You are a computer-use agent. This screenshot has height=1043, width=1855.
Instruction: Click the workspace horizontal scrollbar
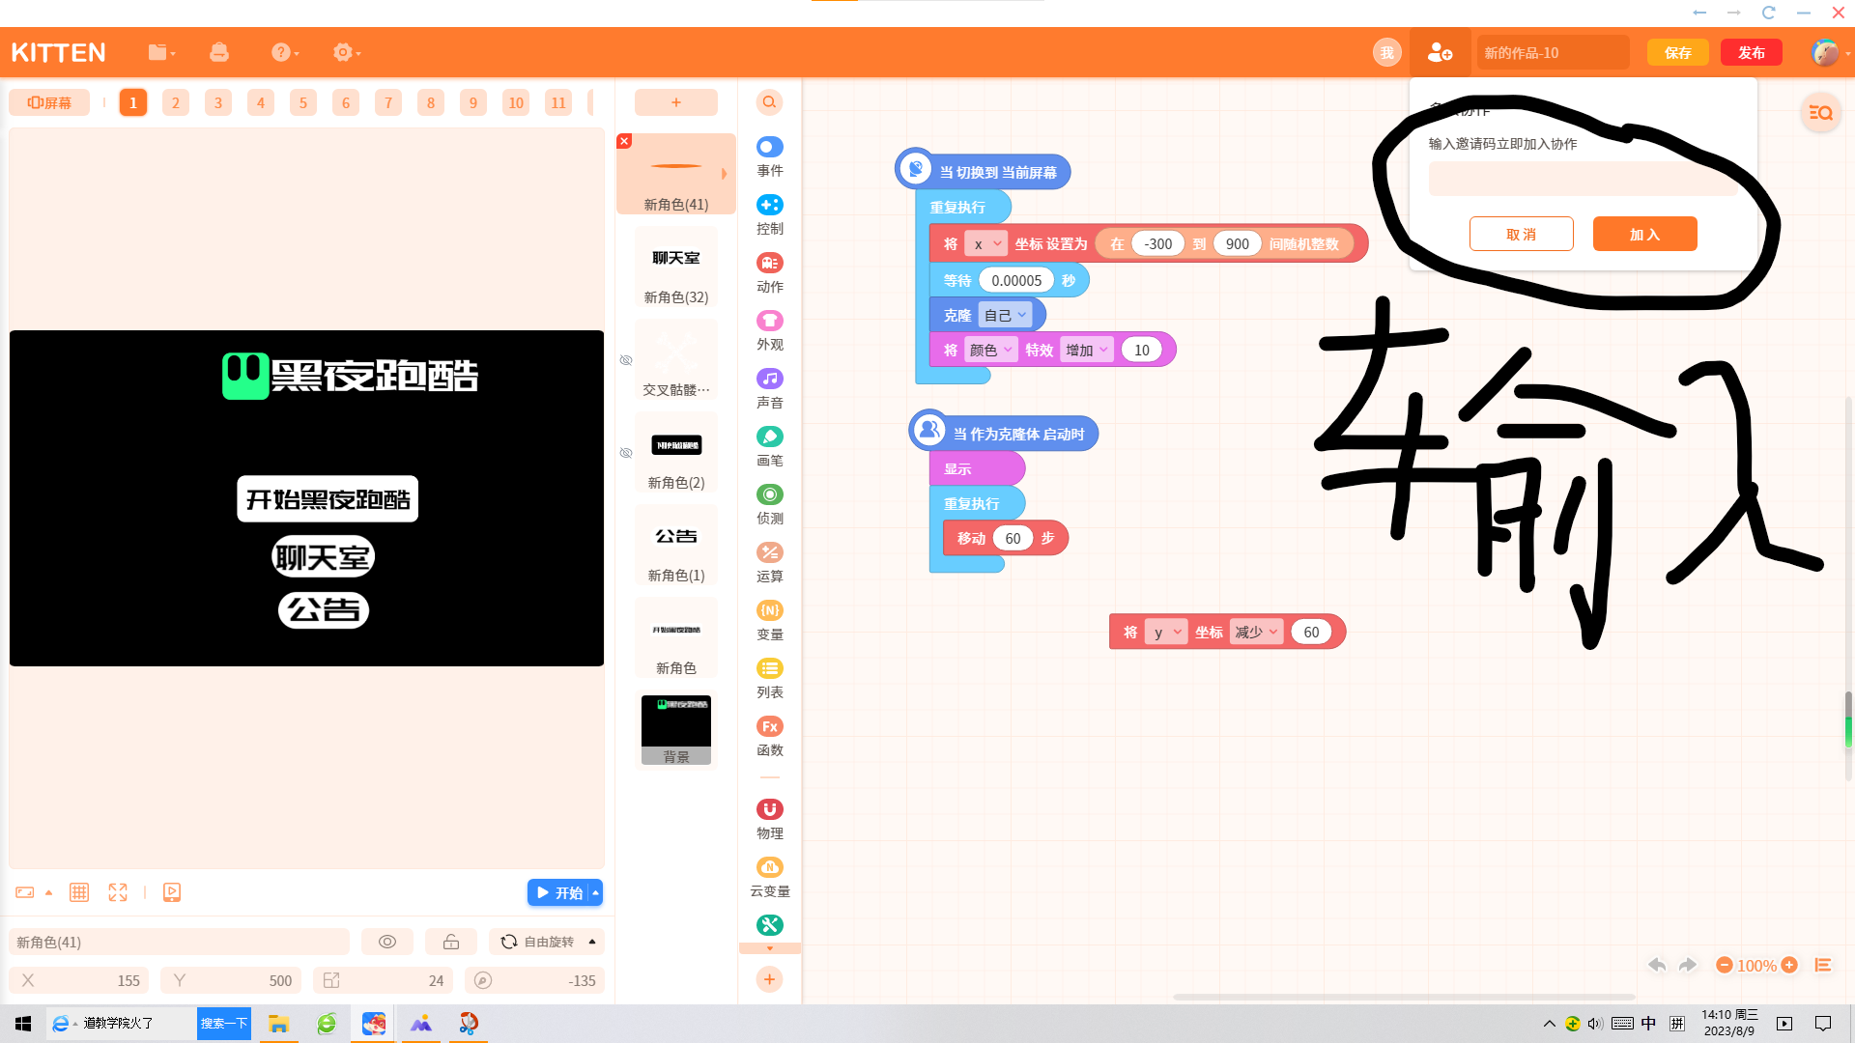point(1404,997)
